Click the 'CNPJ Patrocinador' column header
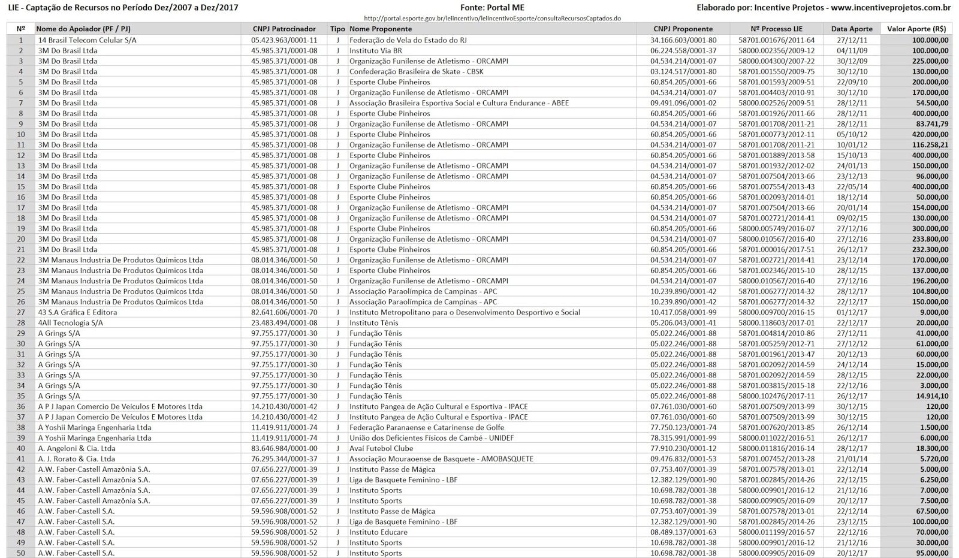The height and width of the screenshot is (558, 959). 284,29
